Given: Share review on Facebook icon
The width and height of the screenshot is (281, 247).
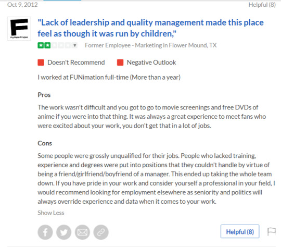Looking at the screenshot, I should 45,232.
